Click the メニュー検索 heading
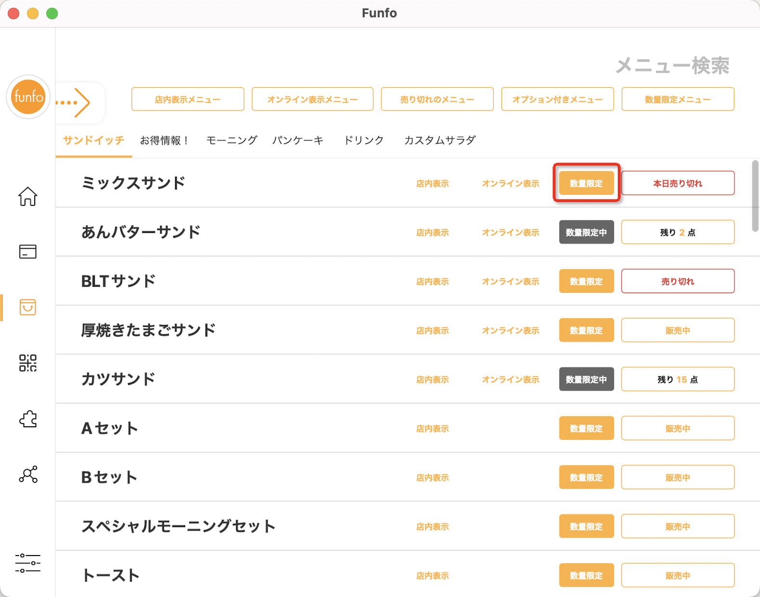760x597 pixels. pyautogui.click(x=673, y=66)
